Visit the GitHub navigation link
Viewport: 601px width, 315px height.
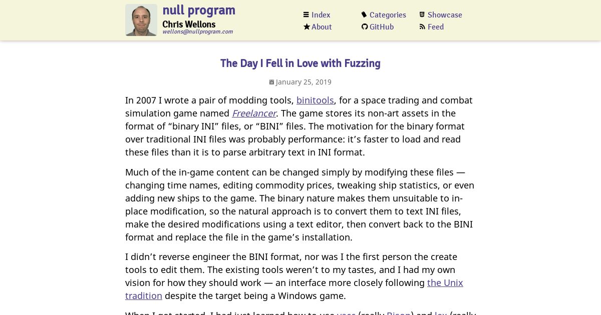click(x=382, y=27)
